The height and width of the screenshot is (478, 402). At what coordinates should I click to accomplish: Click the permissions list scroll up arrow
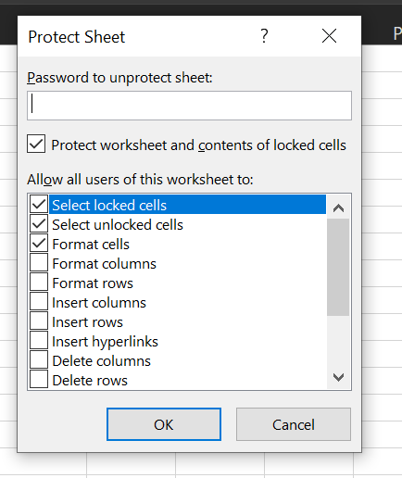coord(338,208)
